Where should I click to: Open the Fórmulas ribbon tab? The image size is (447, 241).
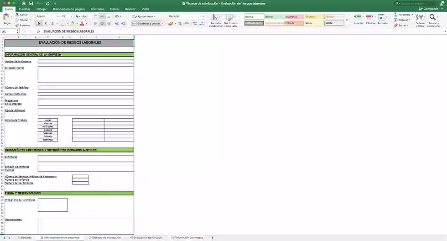click(98, 9)
